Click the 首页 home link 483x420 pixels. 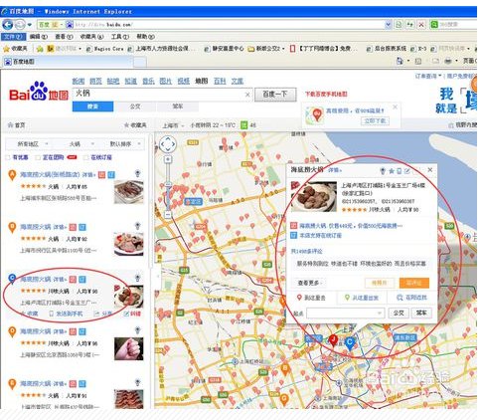pos(17,125)
